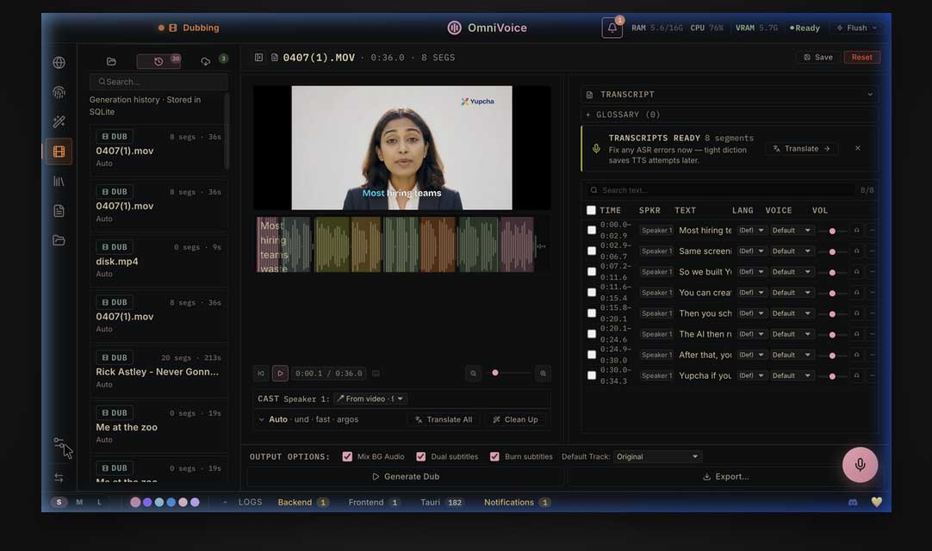
Task: Open the document sidebar icon
Action: [59, 211]
